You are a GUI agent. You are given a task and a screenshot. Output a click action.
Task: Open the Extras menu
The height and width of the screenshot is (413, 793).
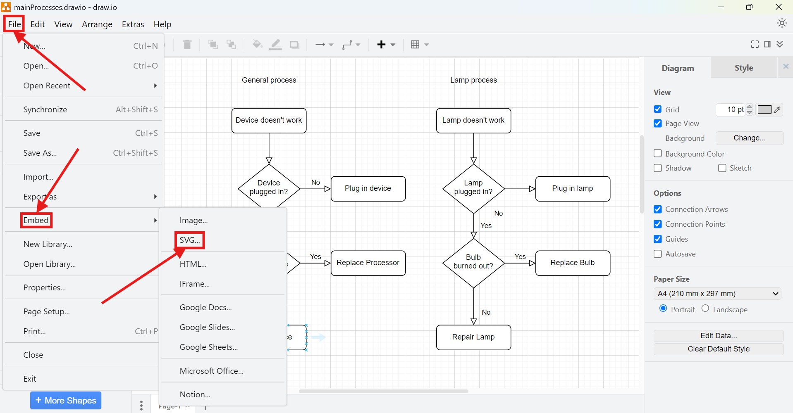[133, 24]
